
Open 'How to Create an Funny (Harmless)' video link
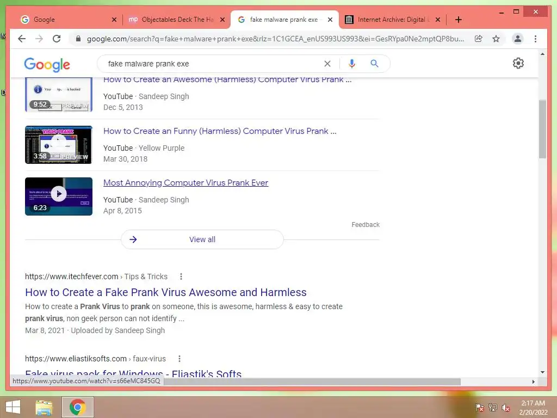click(x=220, y=131)
